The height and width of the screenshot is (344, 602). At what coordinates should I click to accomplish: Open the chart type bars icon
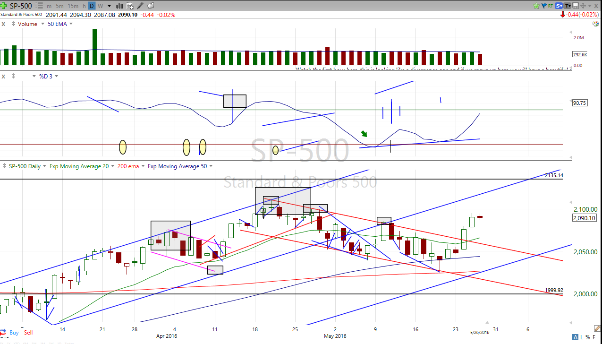(119, 6)
